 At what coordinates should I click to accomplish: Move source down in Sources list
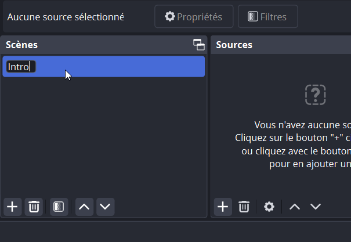click(x=315, y=207)
